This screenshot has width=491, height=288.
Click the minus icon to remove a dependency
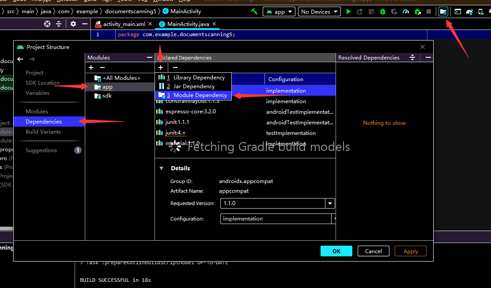click(x=175, y=67)
